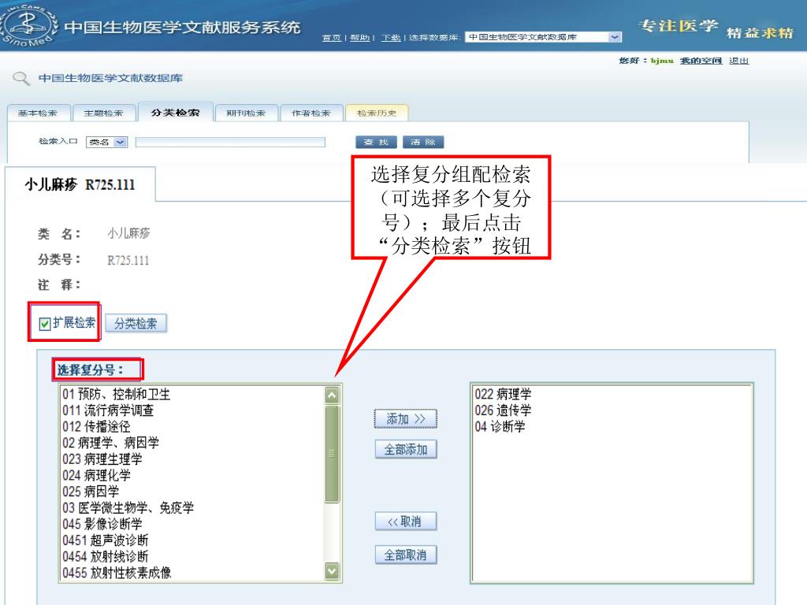807x605 pixels.
Task: Click the SinoMed logo icon
Action: pos(28,24)
